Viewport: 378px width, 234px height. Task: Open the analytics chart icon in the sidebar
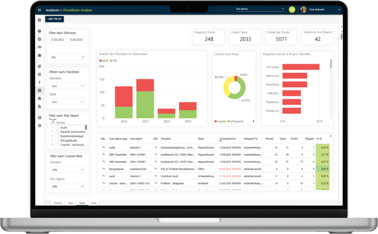40,91
